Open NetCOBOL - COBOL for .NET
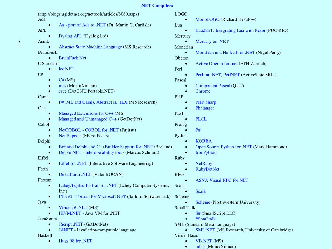The image size is (332, 249). pos(89,130)
